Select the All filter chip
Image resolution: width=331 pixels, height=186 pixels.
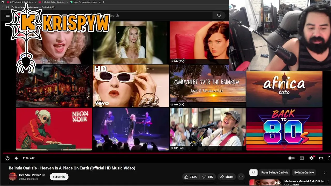pos(253,173)
